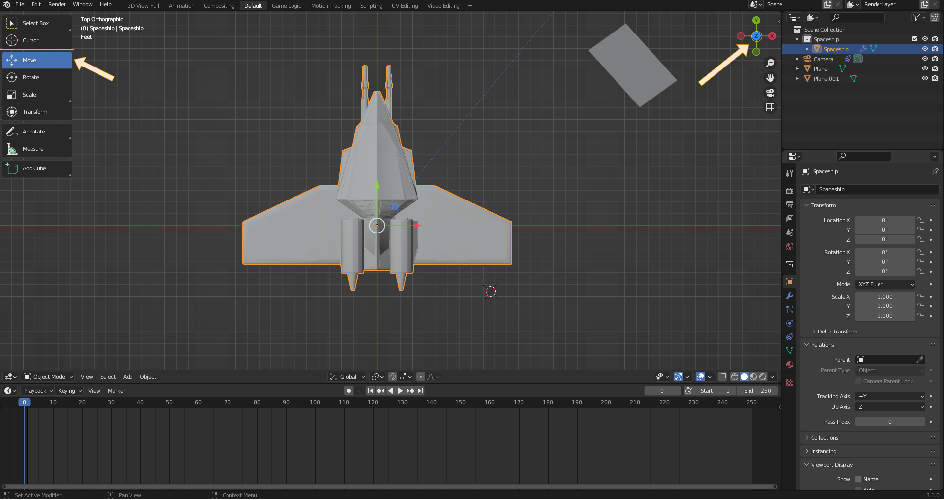Open the Modifier properties wrench tab

[790, 296]
